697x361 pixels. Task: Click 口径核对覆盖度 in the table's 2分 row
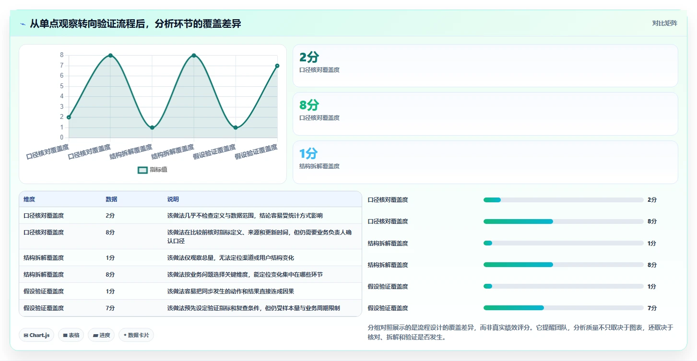(x=44, y=216)
